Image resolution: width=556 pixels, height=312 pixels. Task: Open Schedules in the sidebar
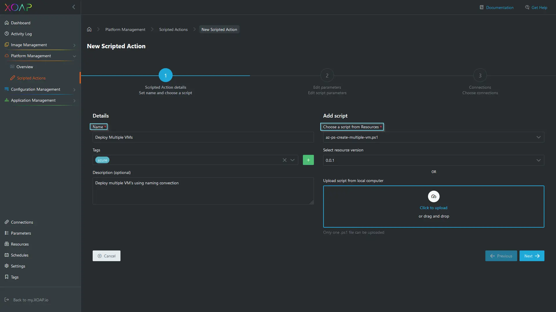click(x=20, y=255)
